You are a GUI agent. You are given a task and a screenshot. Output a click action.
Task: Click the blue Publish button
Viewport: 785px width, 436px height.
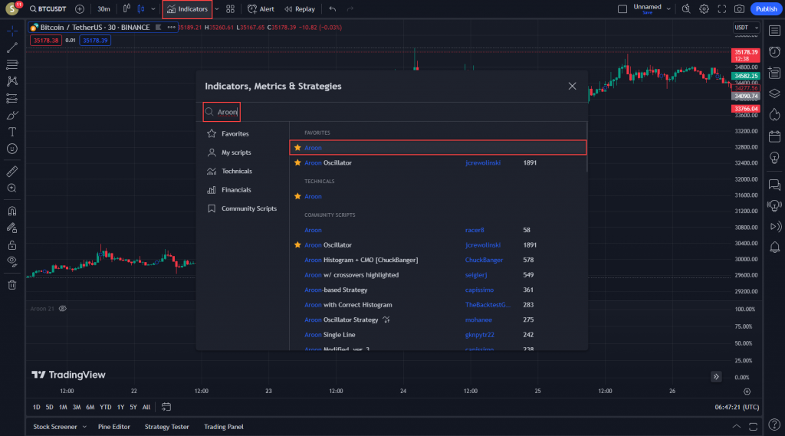click(765, 9)
